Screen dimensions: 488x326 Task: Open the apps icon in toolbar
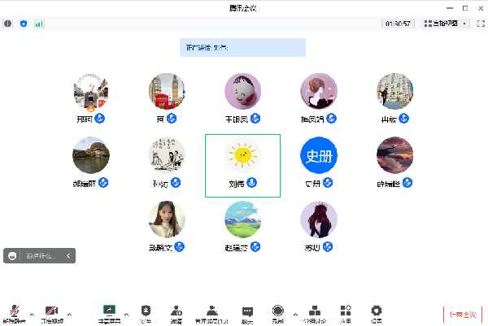[346, 312]
